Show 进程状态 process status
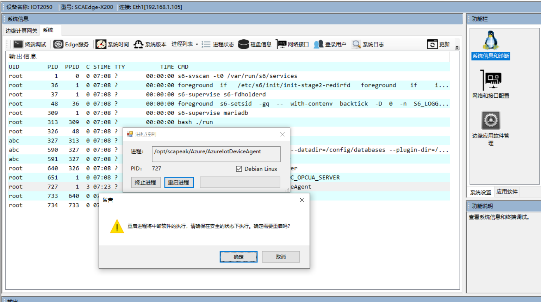This screenshot has width=541, height=302. 218,44
